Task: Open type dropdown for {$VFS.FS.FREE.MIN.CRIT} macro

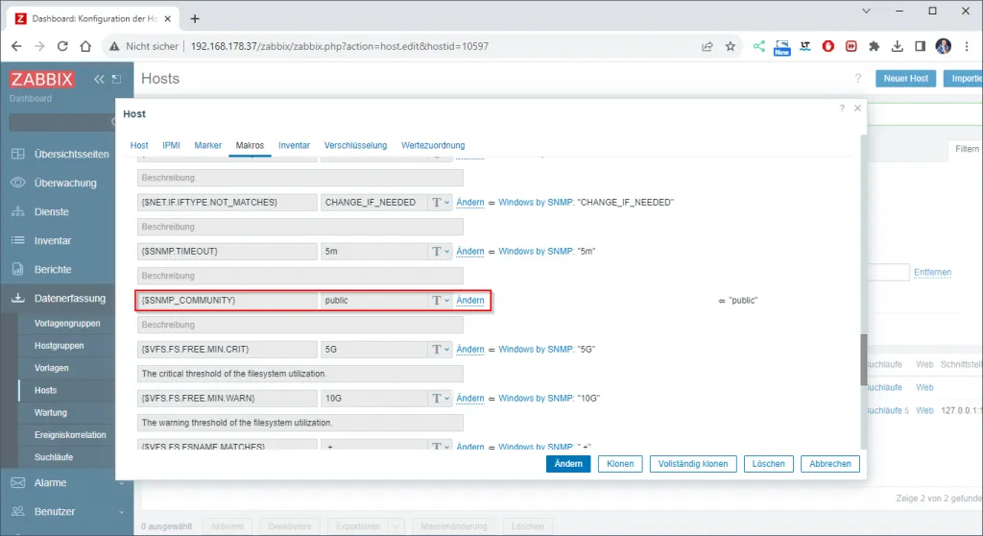Action: (440, 350)
